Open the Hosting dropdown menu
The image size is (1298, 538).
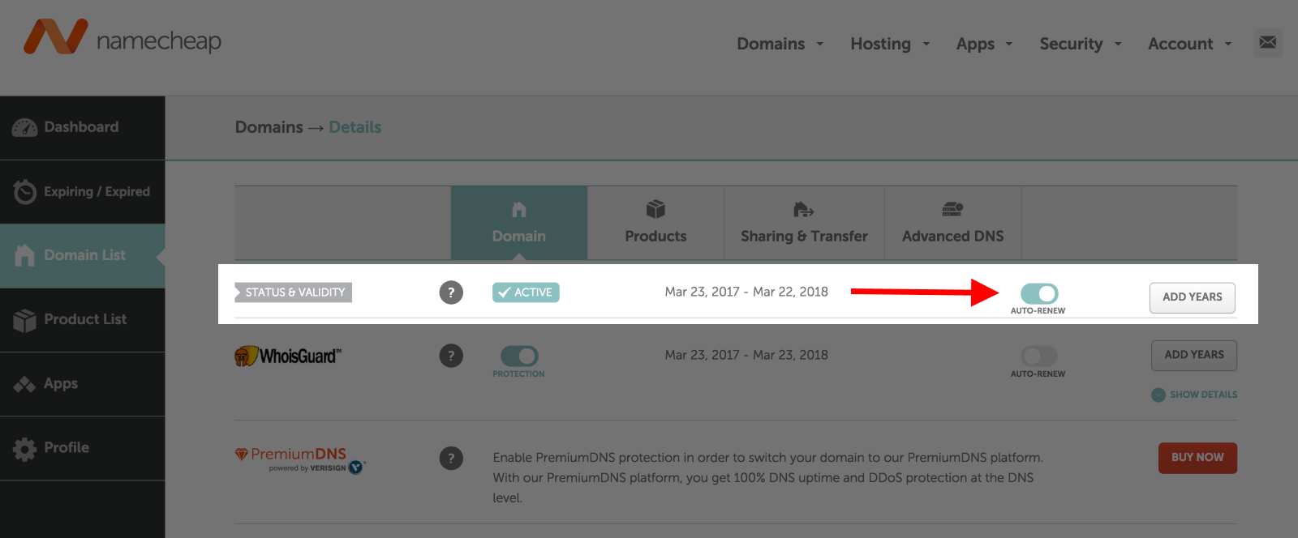click(890, 44)
